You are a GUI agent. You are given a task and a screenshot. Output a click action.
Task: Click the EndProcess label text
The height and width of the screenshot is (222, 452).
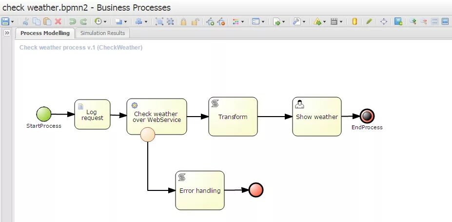pos(367,127)
